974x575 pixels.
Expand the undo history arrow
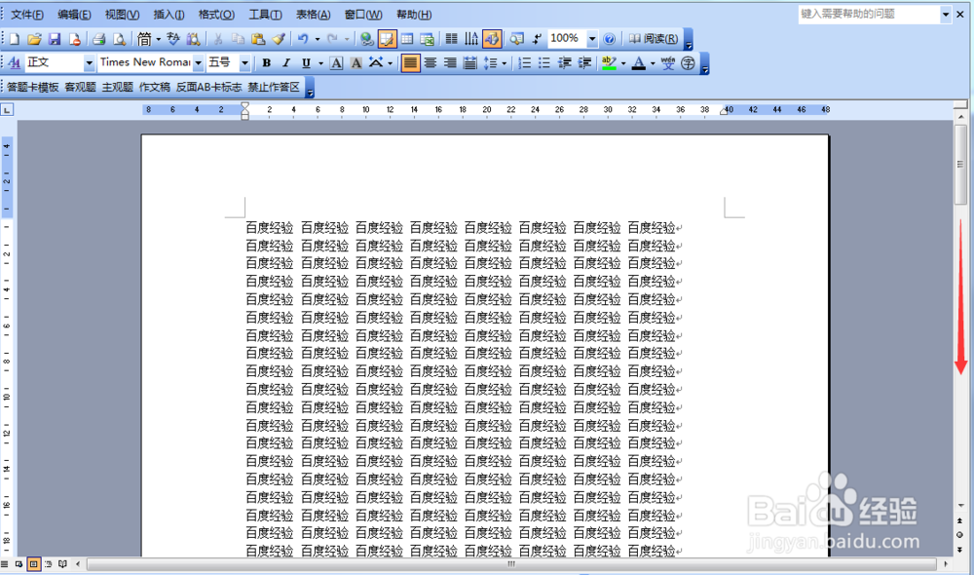coord(318,39)
